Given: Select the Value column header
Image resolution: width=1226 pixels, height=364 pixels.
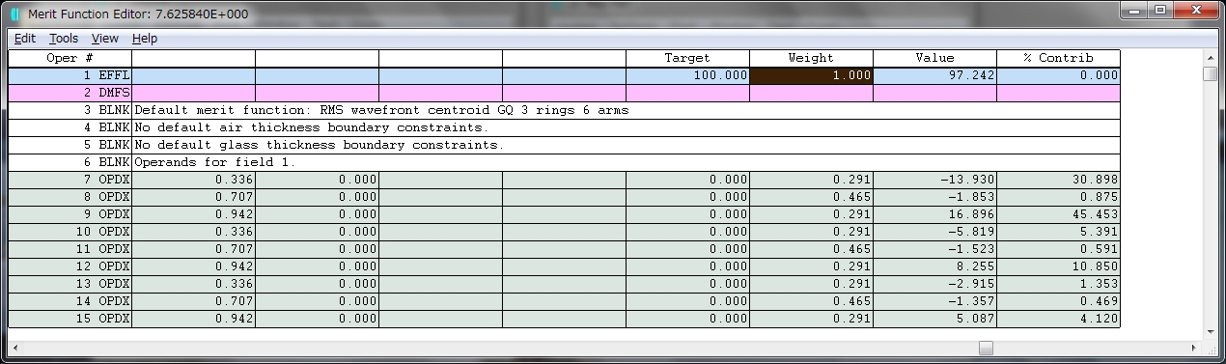Looking at the screenshot, I should [934, 58].
